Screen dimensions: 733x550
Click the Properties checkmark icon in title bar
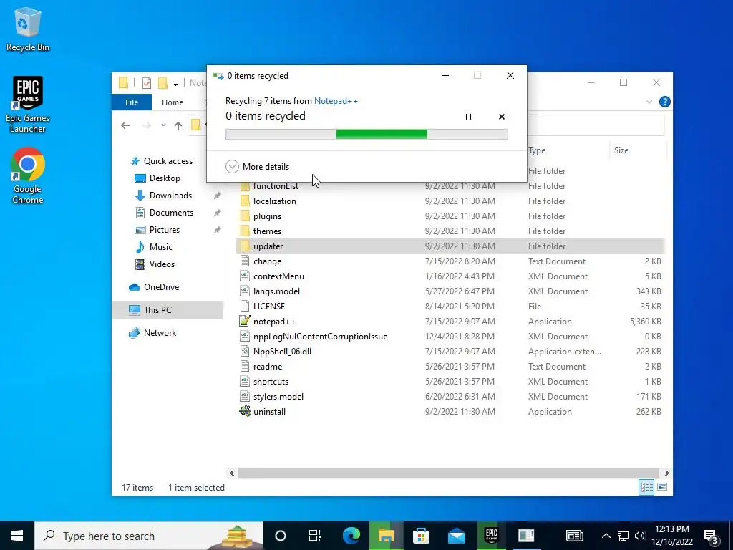click(146, 83)
